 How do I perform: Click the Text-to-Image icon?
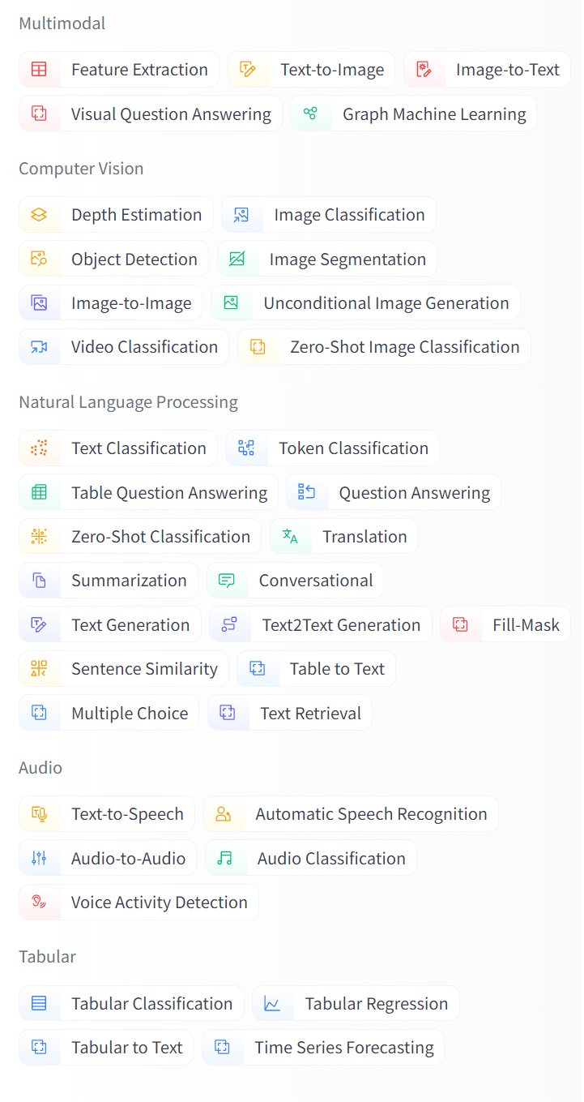pos(248,70)
